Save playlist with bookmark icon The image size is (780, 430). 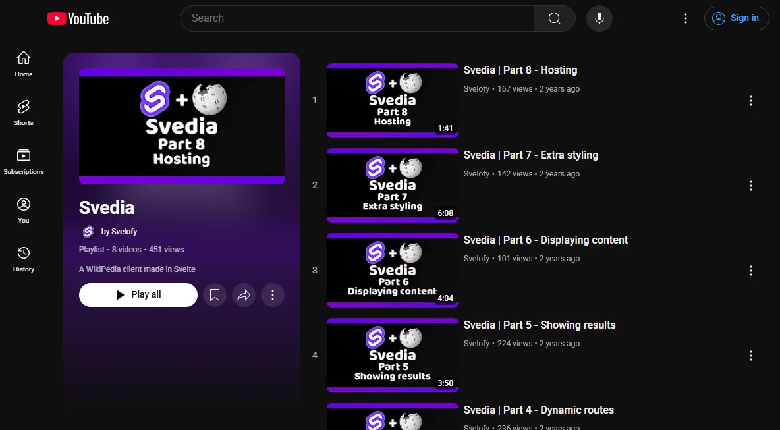coord(214,295)
